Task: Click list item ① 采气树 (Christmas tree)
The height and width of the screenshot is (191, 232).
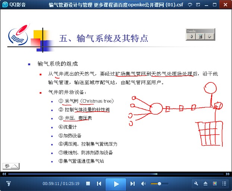Action: click(86, 101)
